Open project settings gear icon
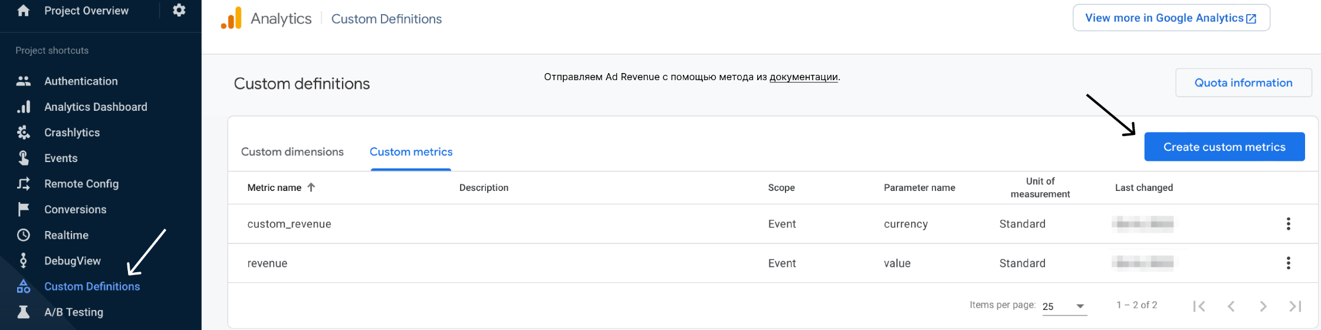Screen dimensions: 1321x330 point(179,11)
